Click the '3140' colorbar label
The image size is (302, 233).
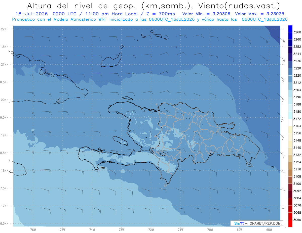pos(297,148)
